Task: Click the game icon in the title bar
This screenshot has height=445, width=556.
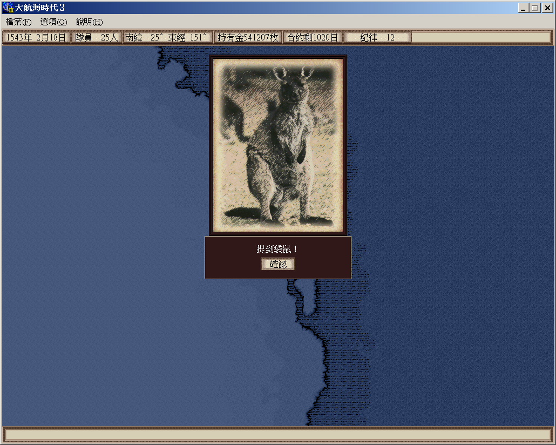Action: (x=8, y=8)
